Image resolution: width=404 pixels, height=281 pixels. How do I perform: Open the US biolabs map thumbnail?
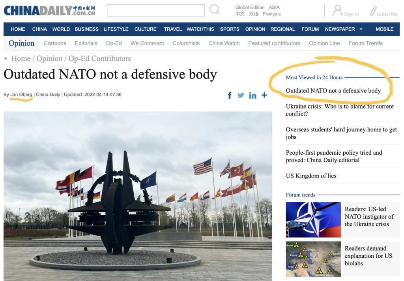313,259
